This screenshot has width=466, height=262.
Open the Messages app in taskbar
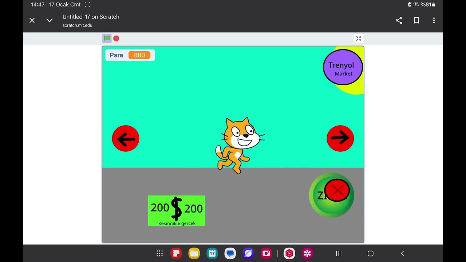pos(230,253)
